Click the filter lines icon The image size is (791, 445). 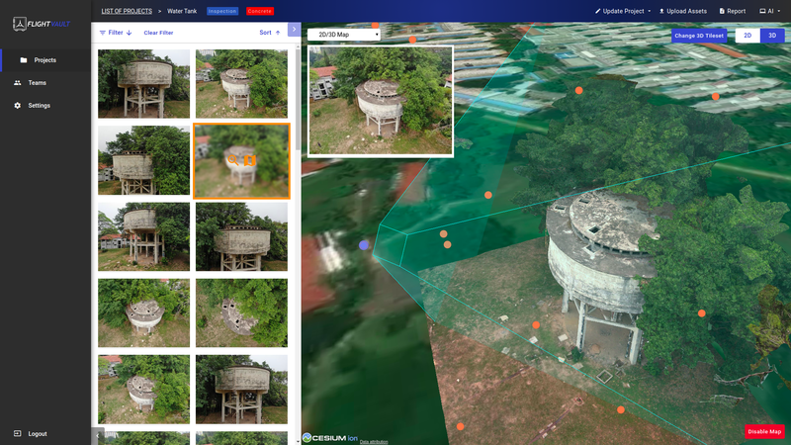(x=103, y=33)
